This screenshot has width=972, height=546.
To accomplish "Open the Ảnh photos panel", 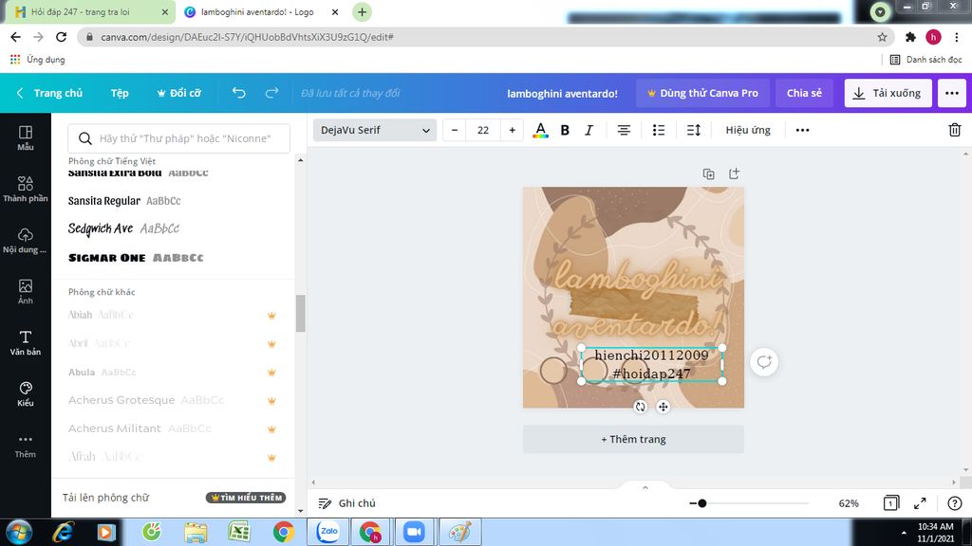I will (x=26, y=292).
